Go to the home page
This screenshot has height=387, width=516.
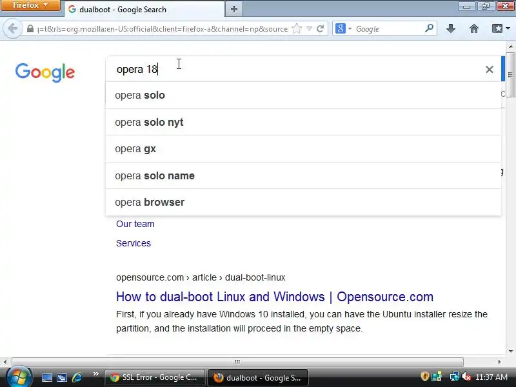click(474, 28)
